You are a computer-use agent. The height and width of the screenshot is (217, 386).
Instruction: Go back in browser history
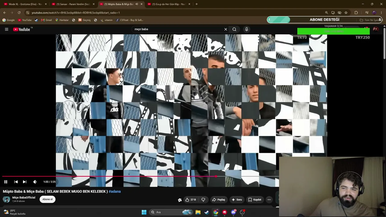point(5,13)
